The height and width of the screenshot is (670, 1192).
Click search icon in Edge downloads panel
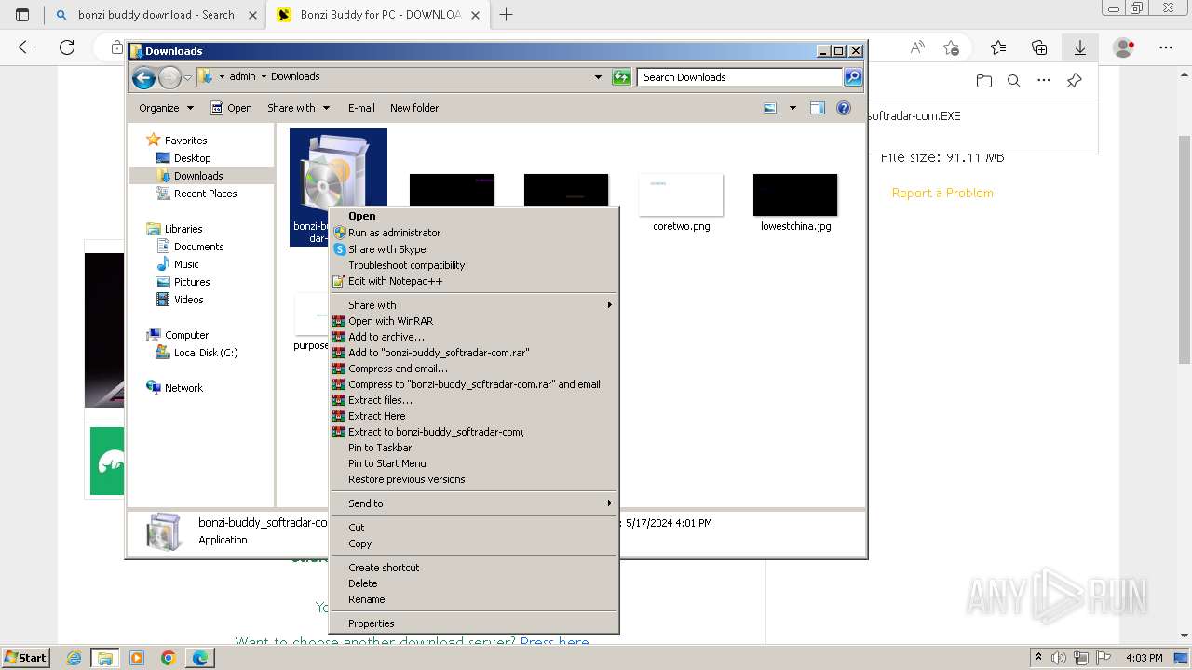click(1014, 81)
